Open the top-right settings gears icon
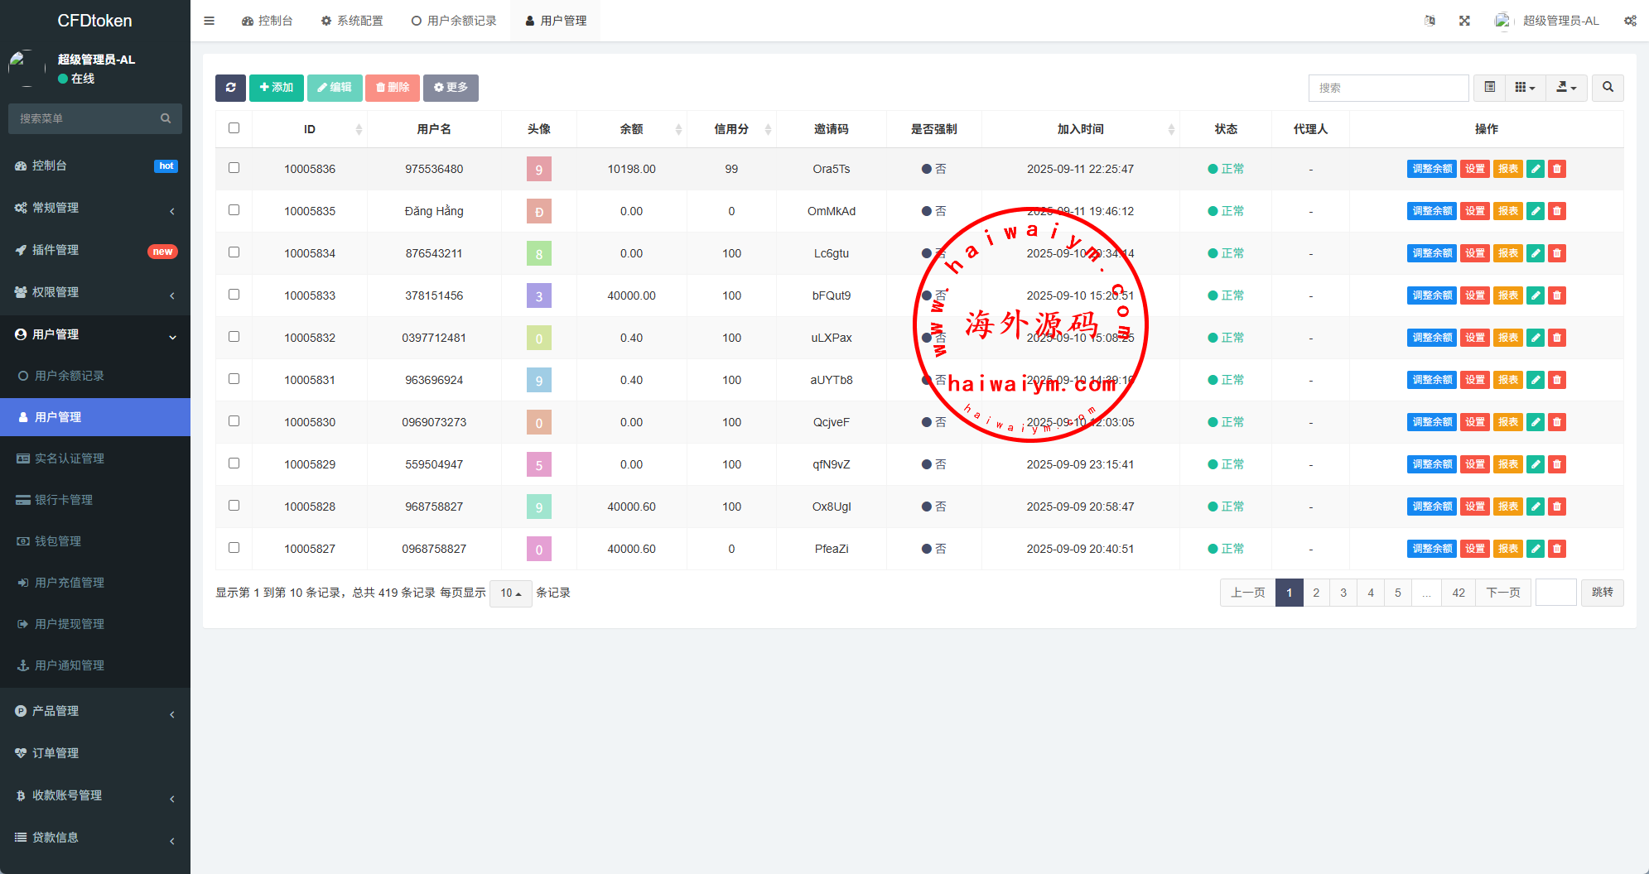The width and height of the screenshot is (1649, 874). tap(1630, 21)
